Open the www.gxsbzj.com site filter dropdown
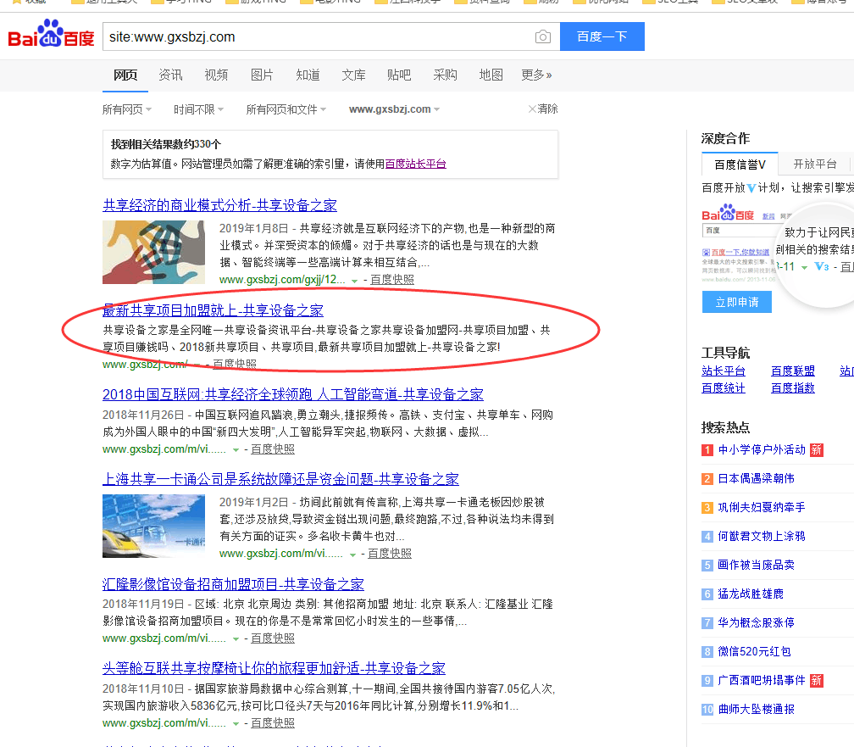The image size is (854, 747). pos(394,109)
